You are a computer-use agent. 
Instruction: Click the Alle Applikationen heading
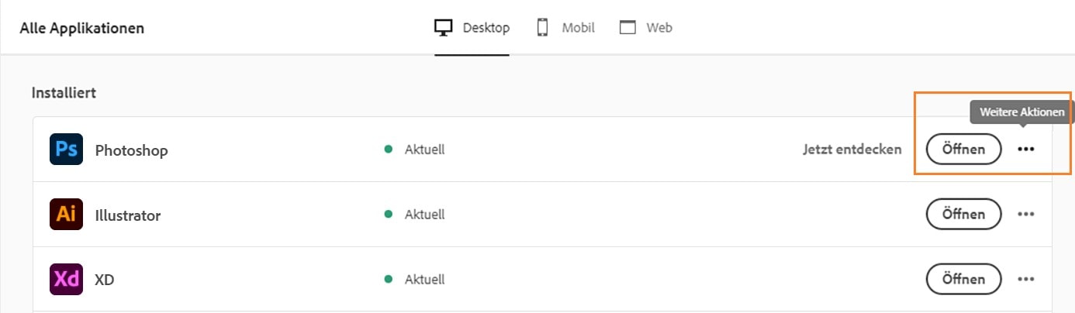click(x=82, y=29)
